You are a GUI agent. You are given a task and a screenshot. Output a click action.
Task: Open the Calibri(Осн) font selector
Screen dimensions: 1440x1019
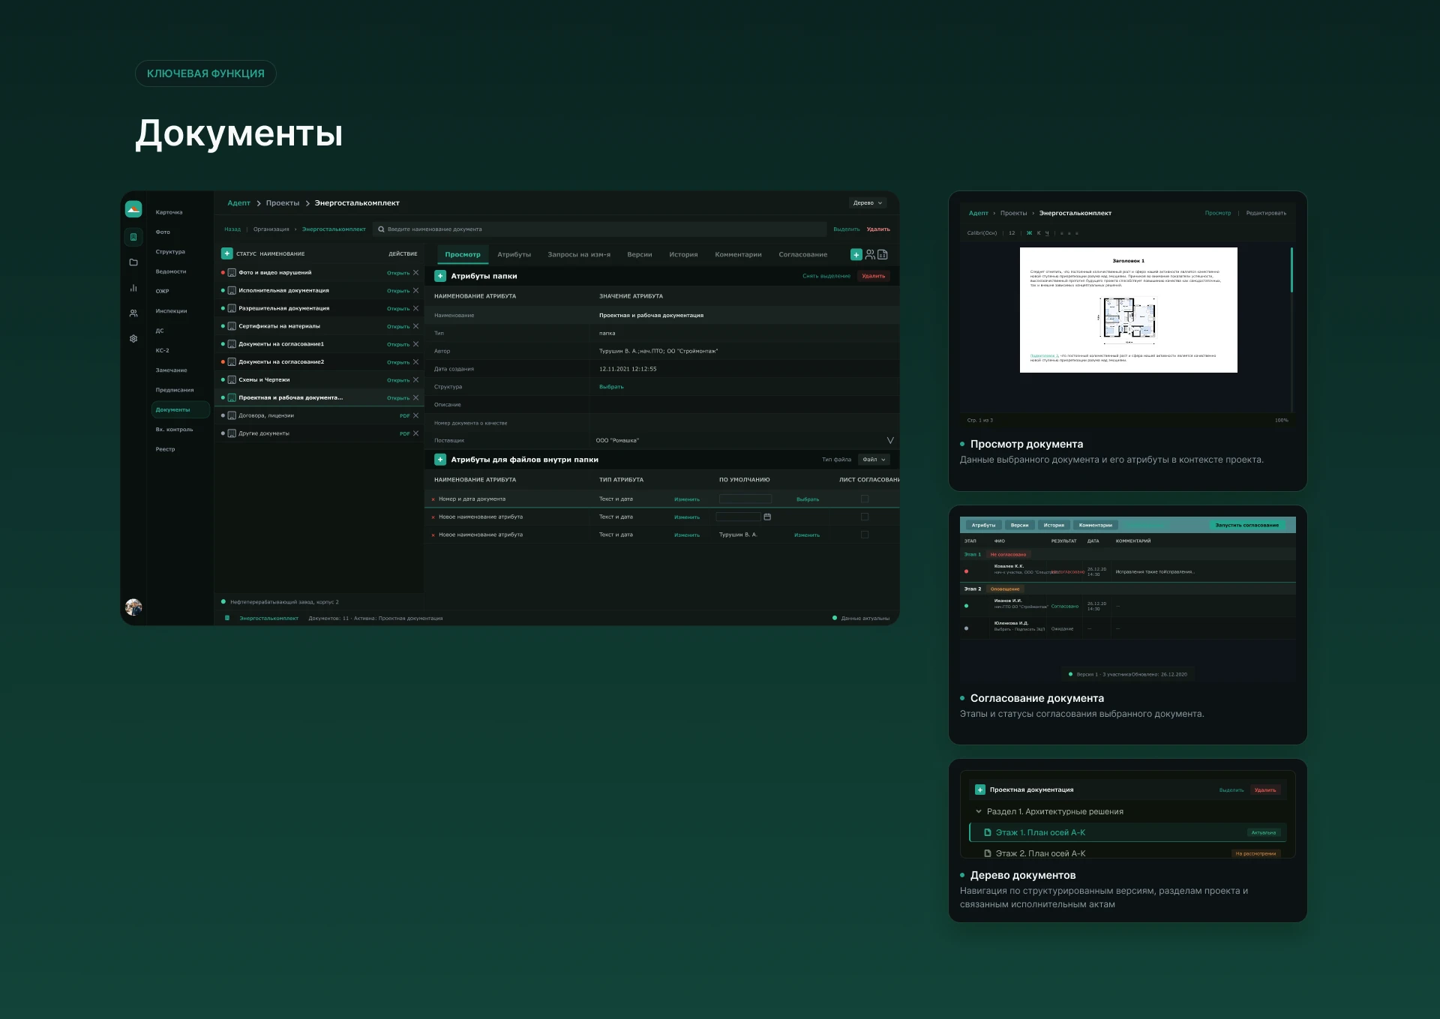pos(982,233)
